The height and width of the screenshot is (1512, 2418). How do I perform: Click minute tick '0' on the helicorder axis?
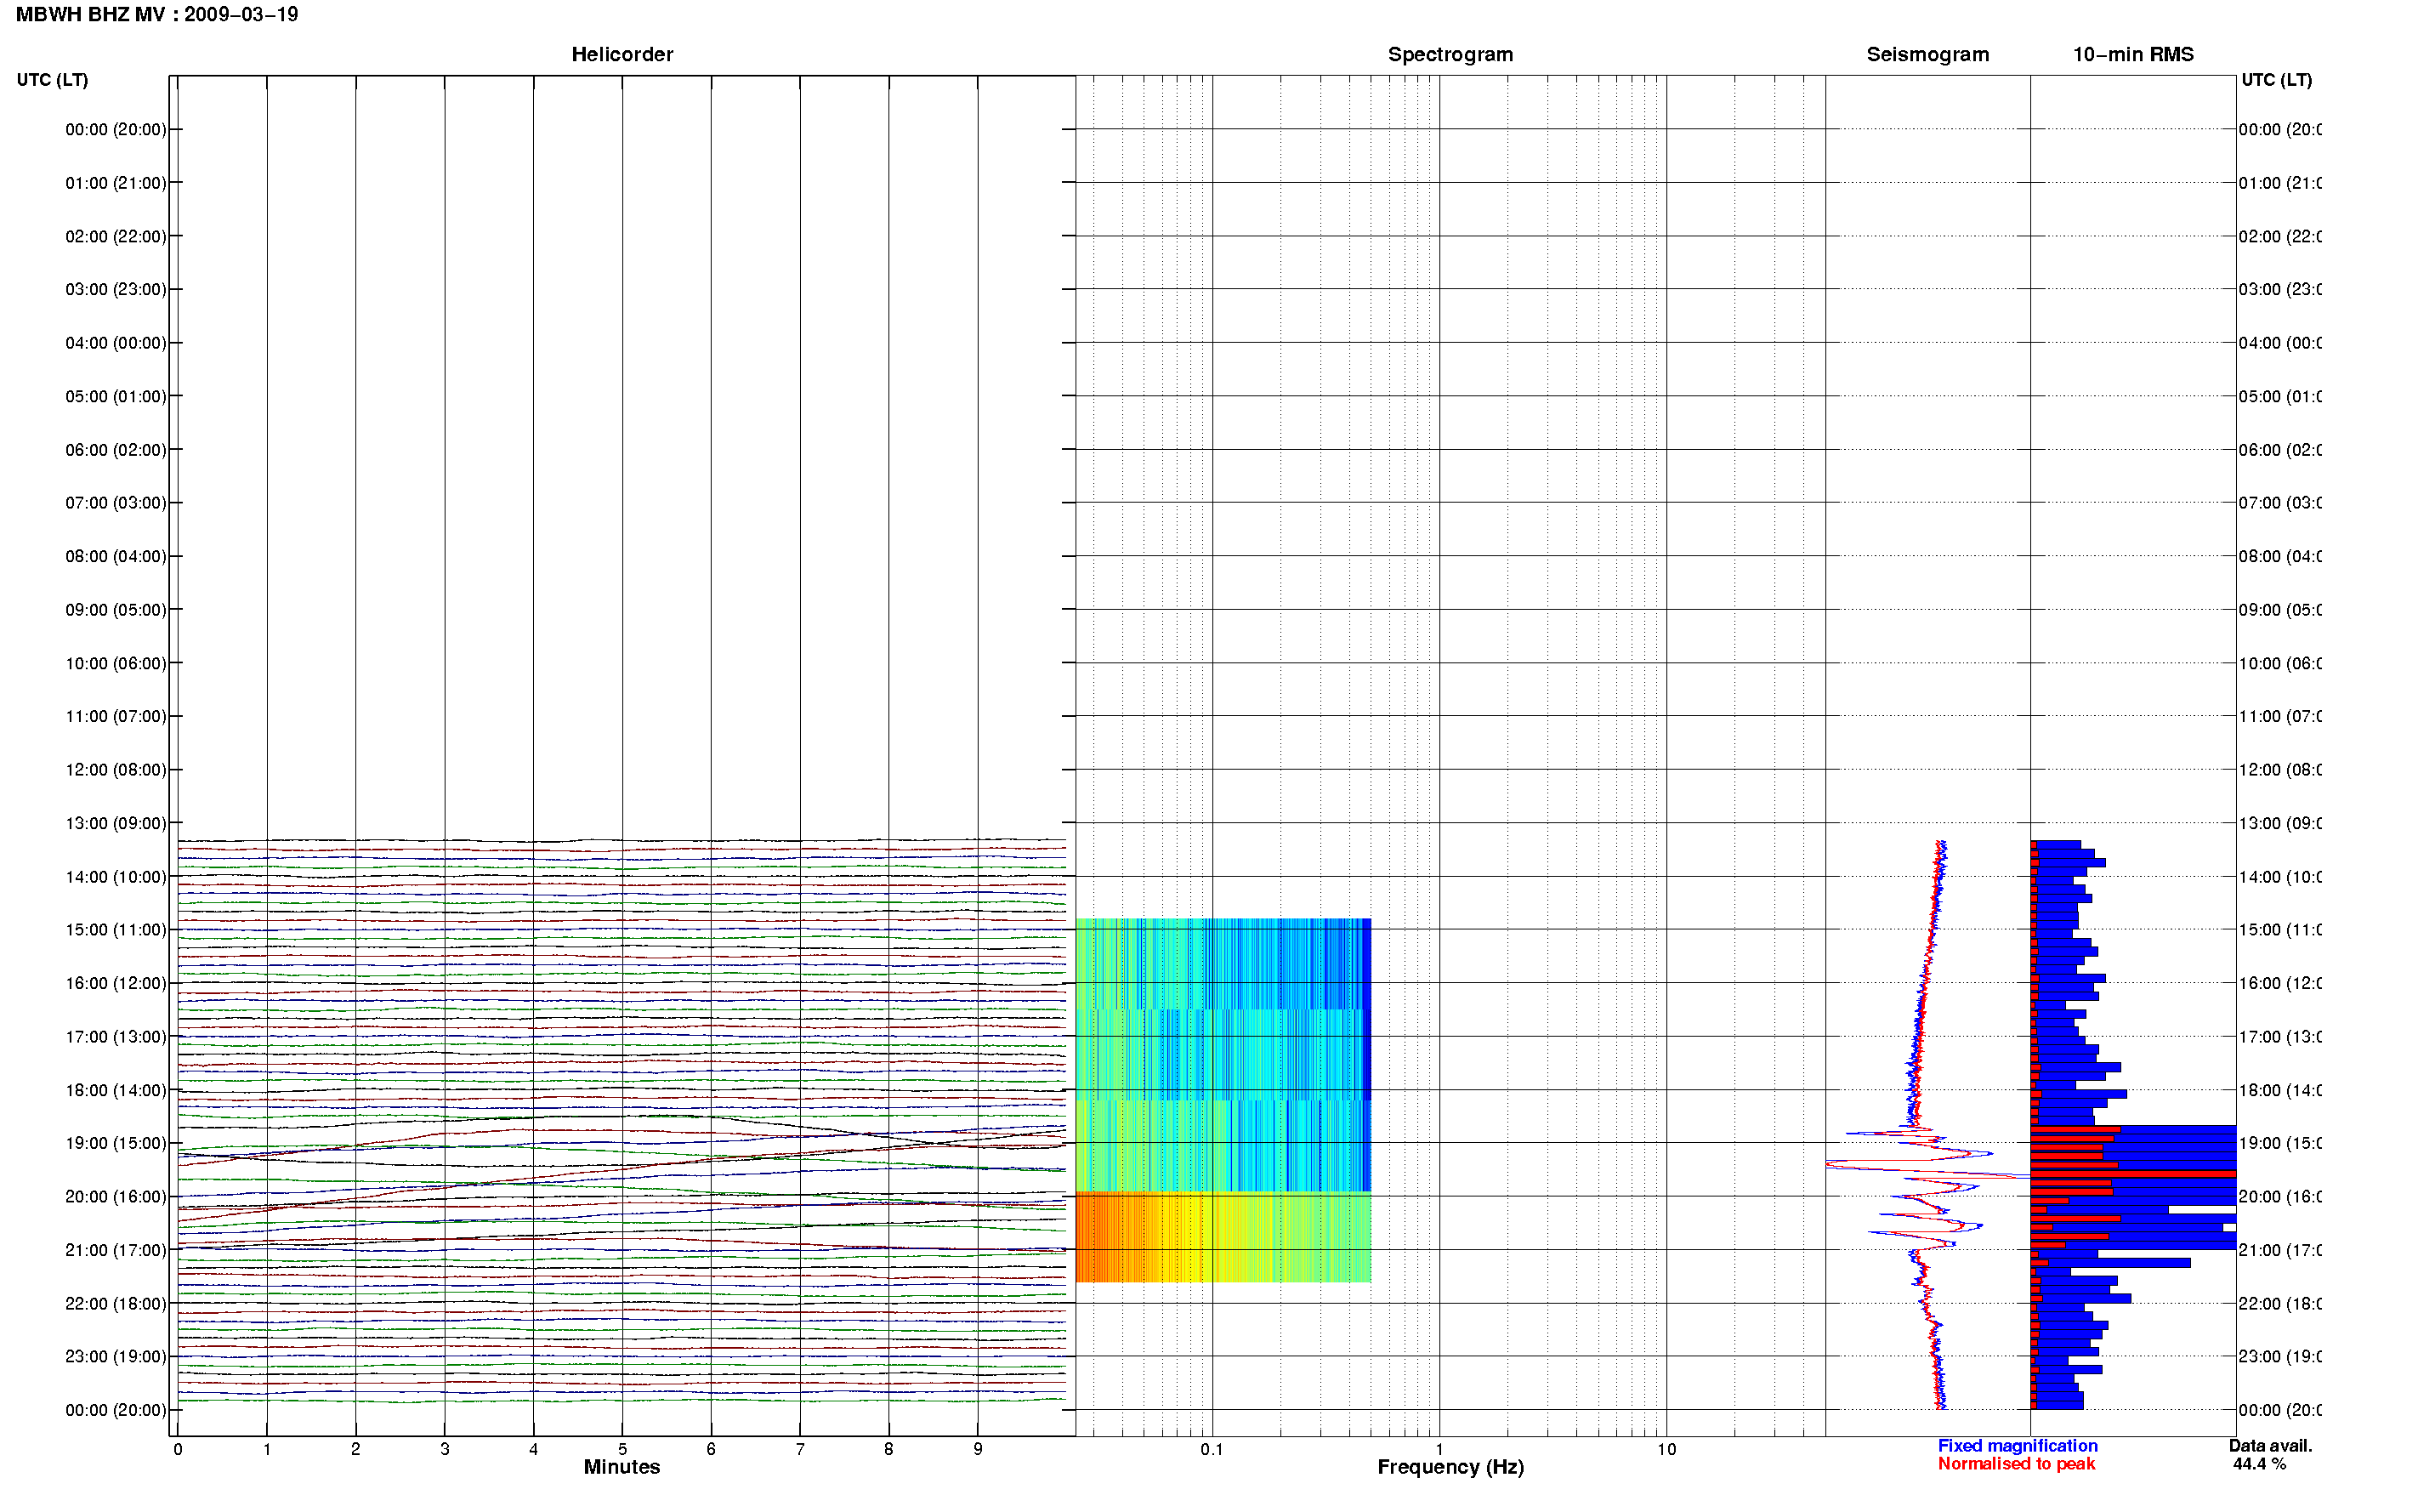(x=178, y=1449)
